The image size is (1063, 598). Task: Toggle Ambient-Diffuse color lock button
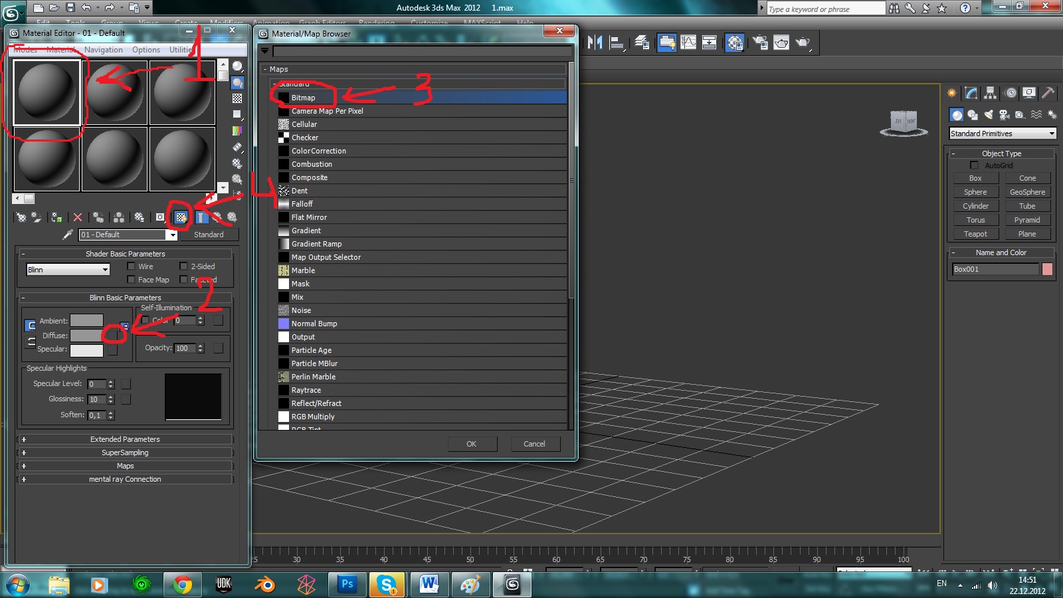click(x=31, y=326)
